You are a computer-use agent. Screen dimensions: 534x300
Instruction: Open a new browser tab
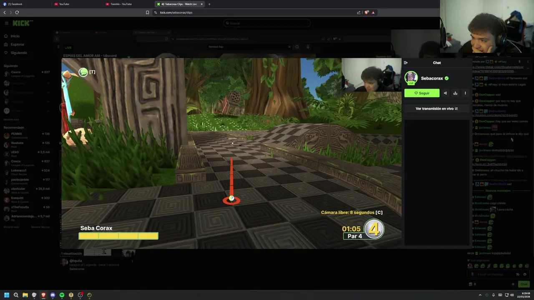tap(209, 4)
